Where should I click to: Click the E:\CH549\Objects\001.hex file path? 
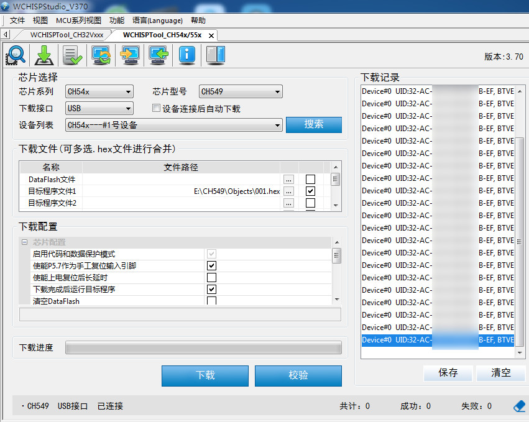pyautogui.click(x=237, y=191)
